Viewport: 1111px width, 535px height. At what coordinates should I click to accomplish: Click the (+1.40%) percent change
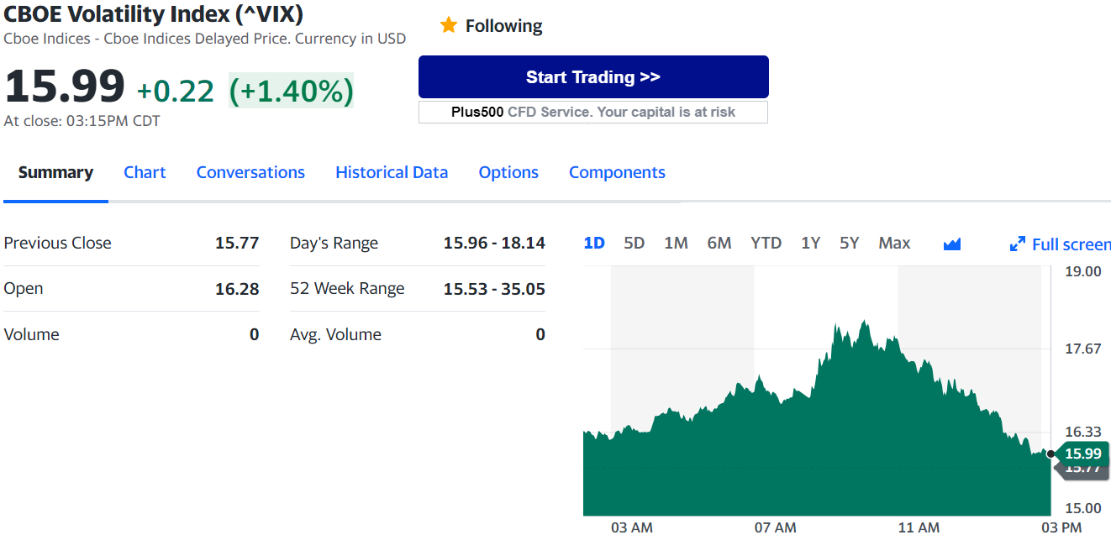point(292,91)
